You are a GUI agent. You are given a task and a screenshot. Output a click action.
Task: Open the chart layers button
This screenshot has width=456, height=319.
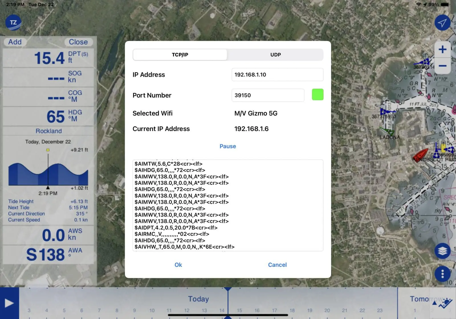pos(442,251)
